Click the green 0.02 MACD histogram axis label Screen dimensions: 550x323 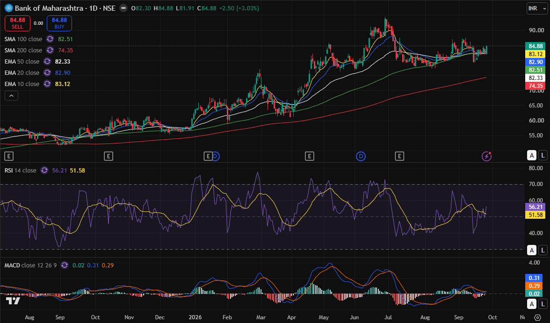(534, 294)
